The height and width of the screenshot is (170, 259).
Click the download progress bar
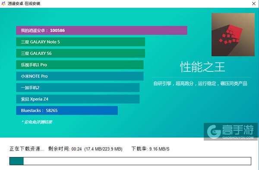pos(130,161)
